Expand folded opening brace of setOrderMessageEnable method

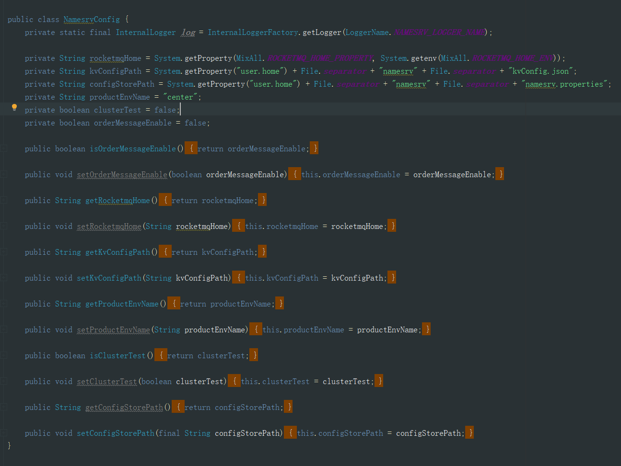pyautogui.click(x=294, y=174)
